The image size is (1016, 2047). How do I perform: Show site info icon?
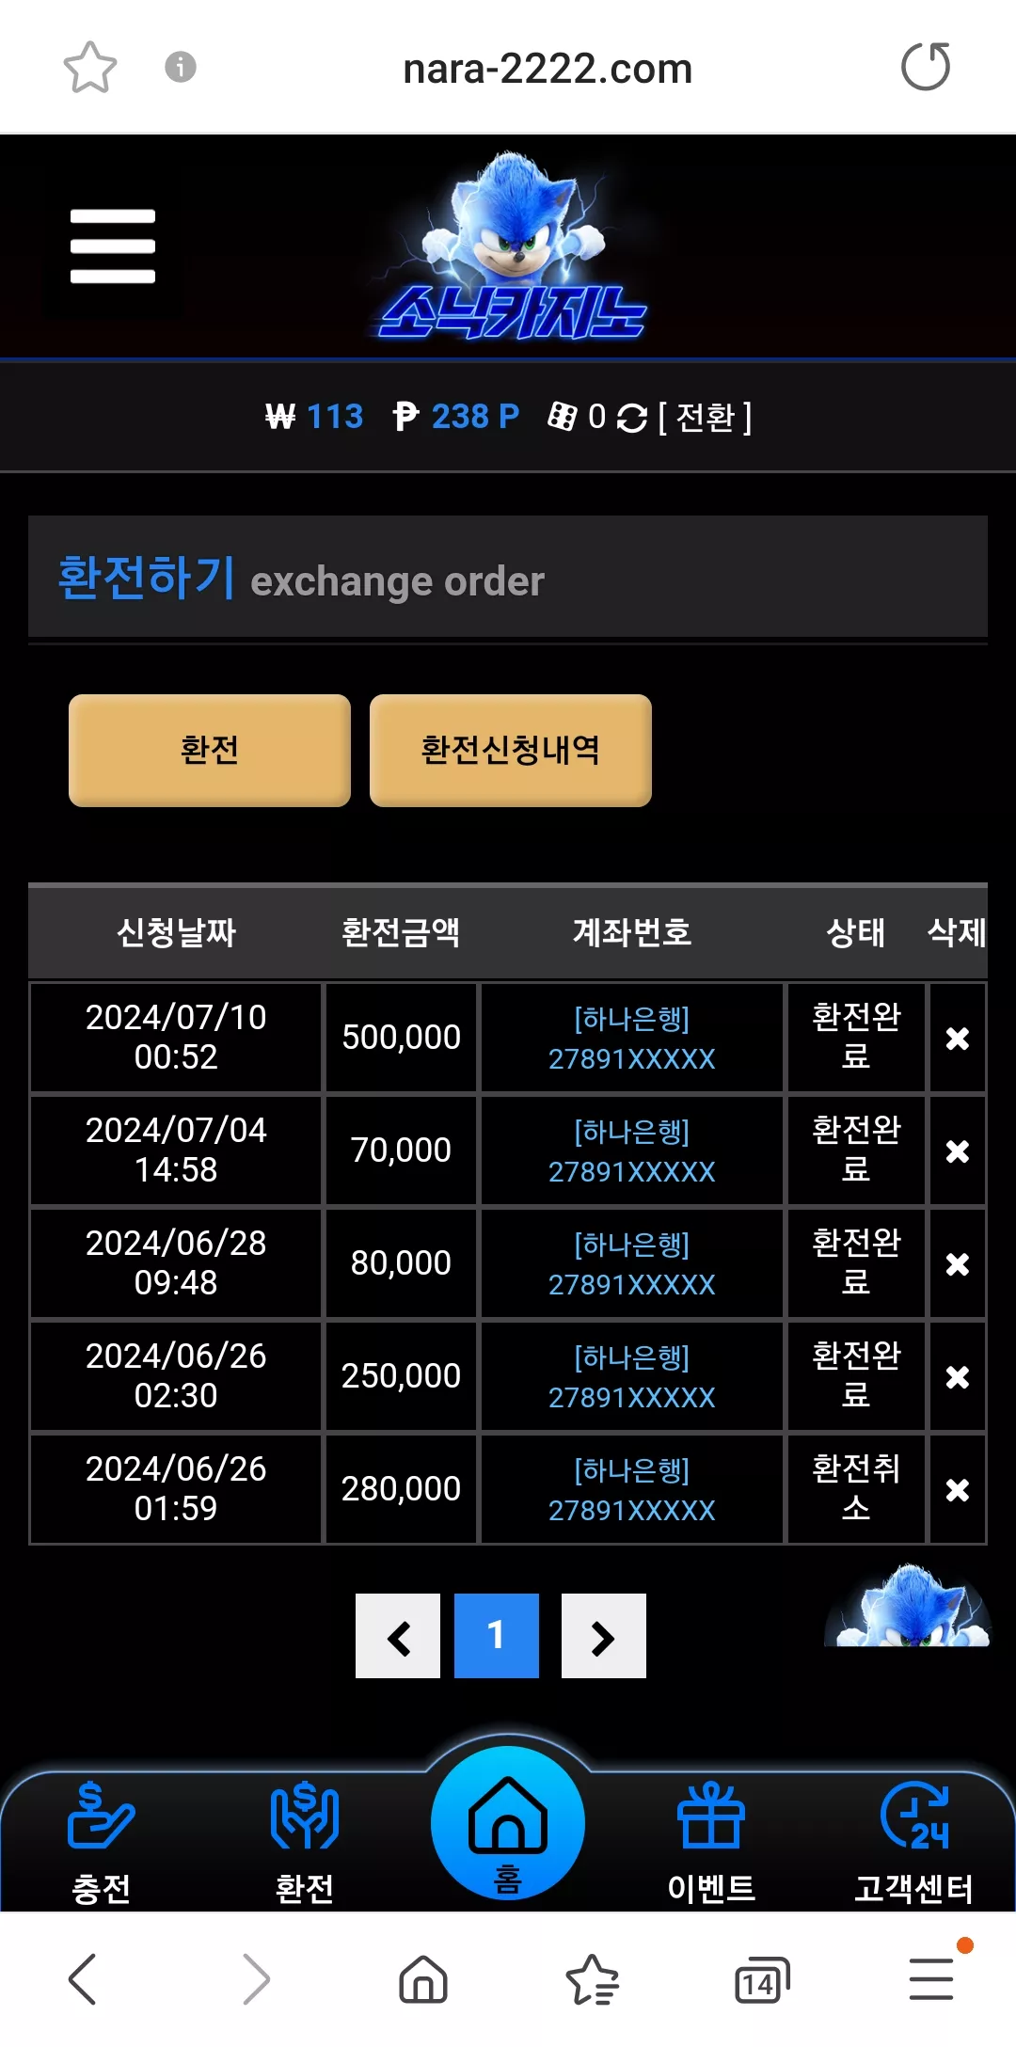[181, 68]
